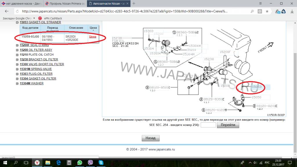Screen dimensions: 297x167
Task: Click the 15053 label on the diagram
Action: pos(256,87)
